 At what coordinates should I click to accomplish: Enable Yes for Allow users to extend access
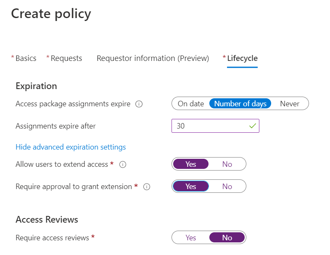(x=190, y=164)
